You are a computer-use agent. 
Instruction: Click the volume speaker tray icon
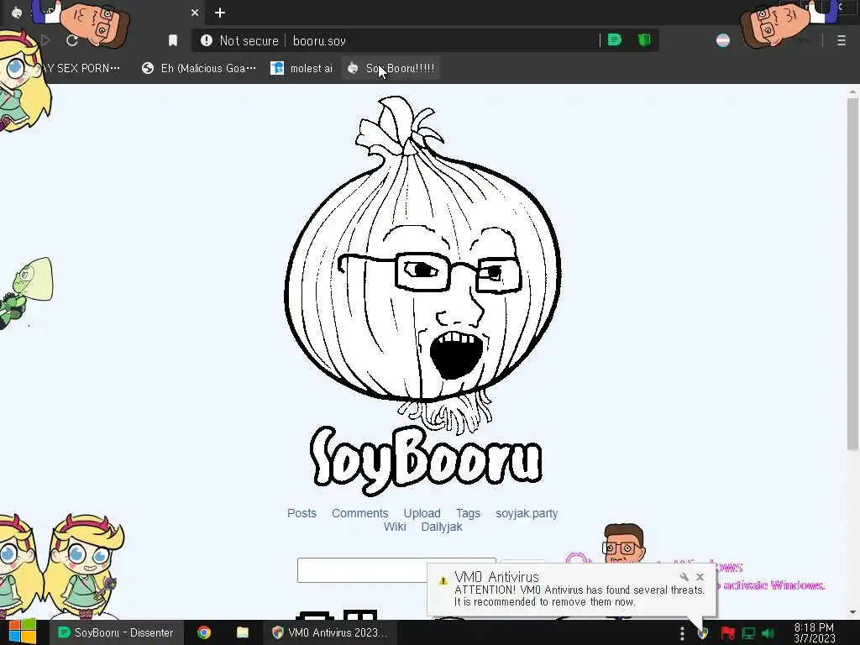click(768, 633)
